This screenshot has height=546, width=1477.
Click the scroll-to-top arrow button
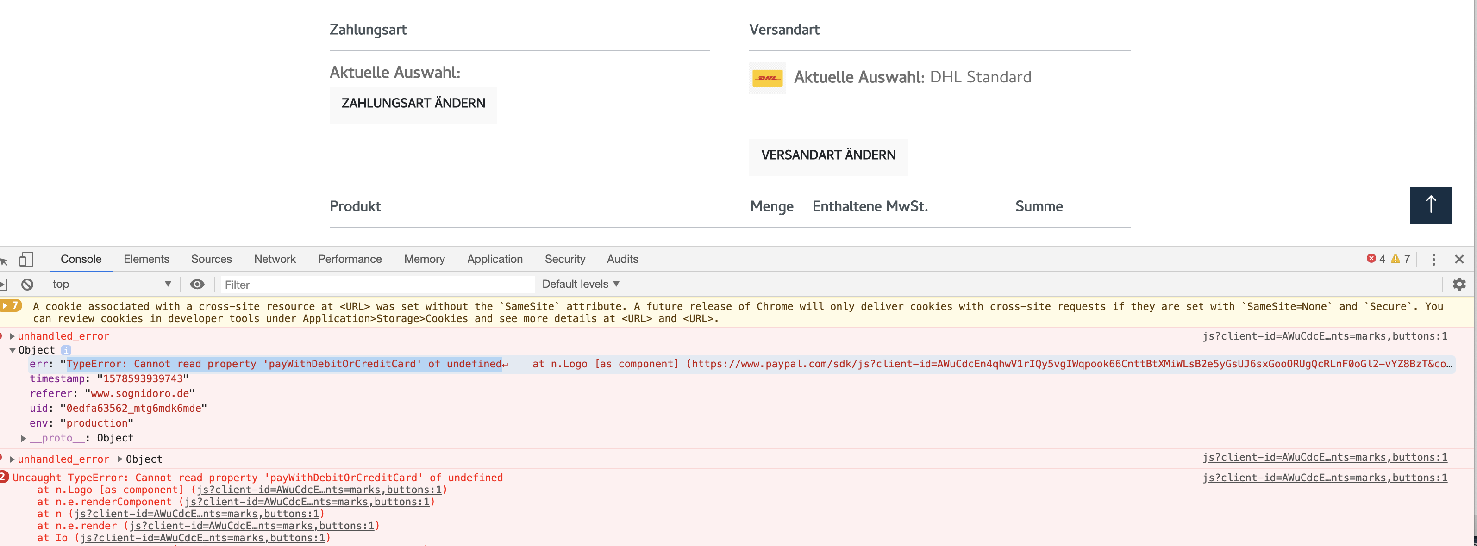(1431, 205)
